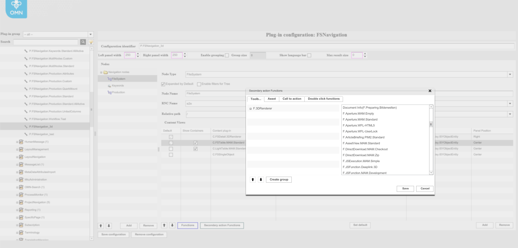Image resolution: width=518 pixels, height=248 pixels.
Task: Expand the Subscription tree node
Action: point(17,225)
